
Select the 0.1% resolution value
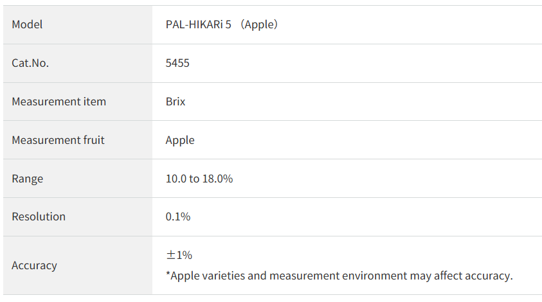coord(178,217)
